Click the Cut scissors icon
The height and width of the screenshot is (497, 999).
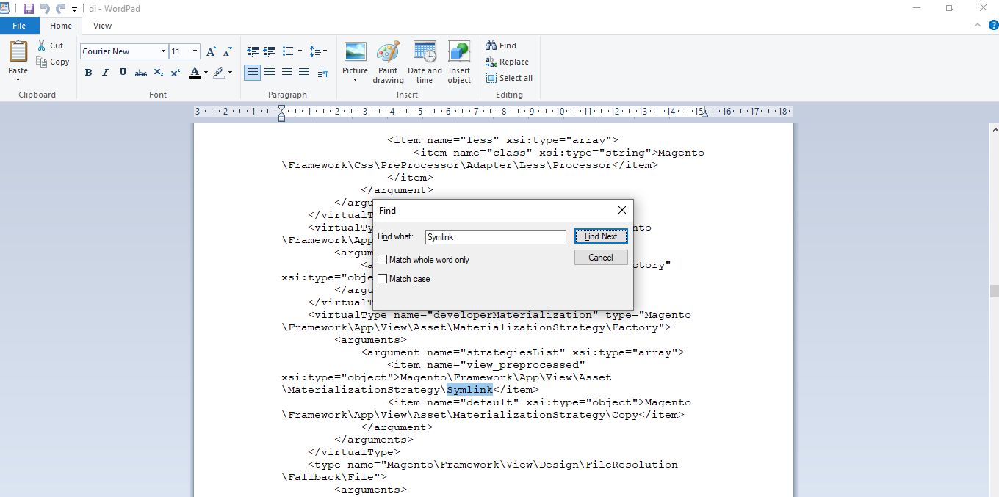[42, 46]
